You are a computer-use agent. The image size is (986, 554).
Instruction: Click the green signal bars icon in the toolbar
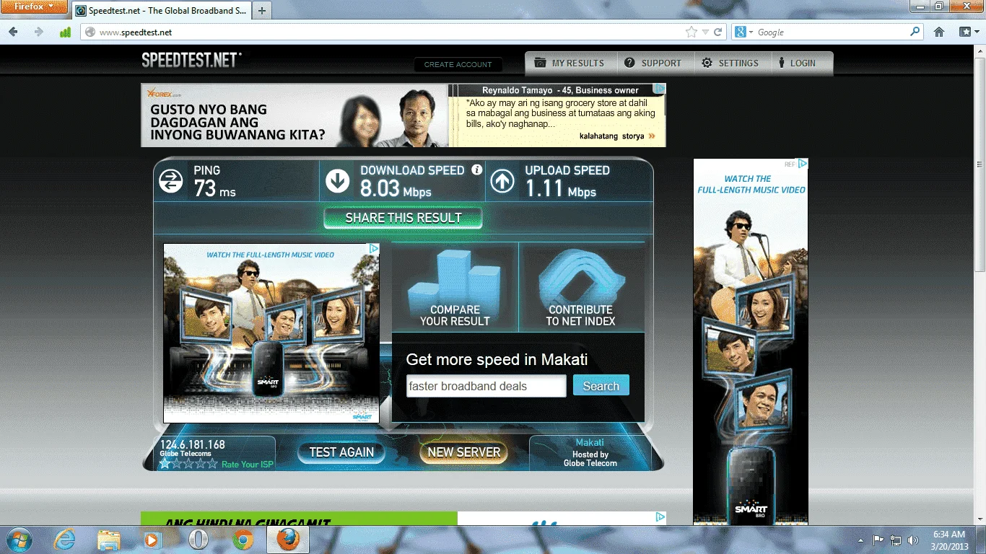[x=65, y=32]
